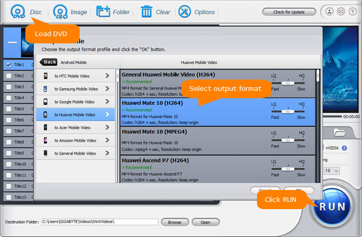Click the Clear trash bin icon

(x=146, y=11)
